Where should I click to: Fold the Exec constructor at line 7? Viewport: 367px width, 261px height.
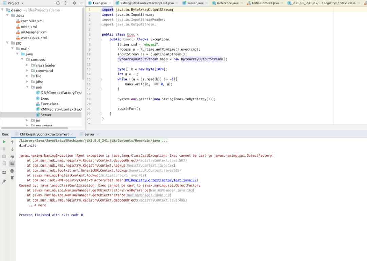pos(101,39)
